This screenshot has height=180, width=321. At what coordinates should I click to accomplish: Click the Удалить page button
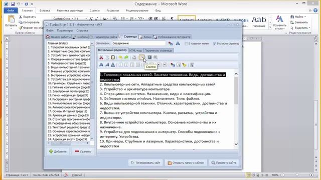(x=83, y=151)
